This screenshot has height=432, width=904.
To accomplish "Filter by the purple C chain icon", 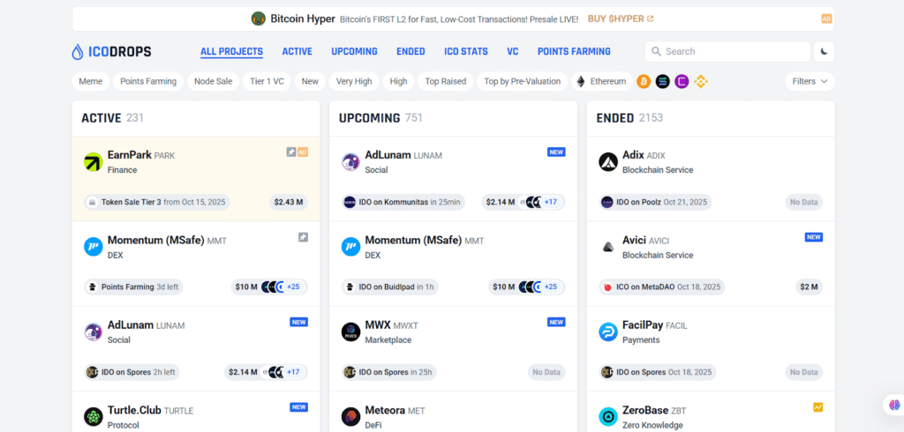I will tap(682, 82).
